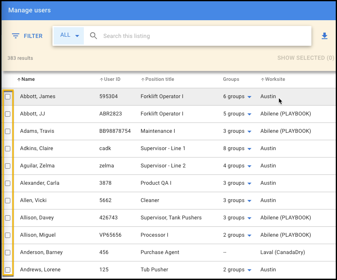
Task: Open the Filter options funnel icon
Action: 15,36
